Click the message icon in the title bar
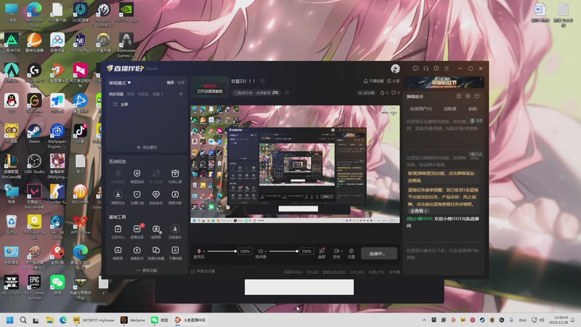Viewport: 581px width, 327px height. (x=415, y=68)
